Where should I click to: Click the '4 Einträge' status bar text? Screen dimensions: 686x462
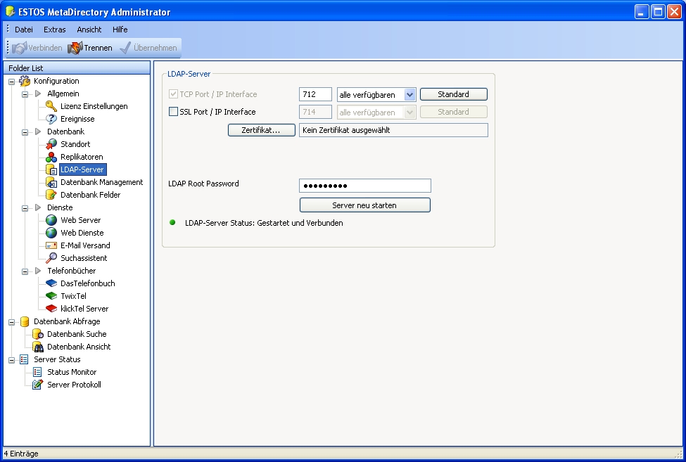[x=21, y=454]
